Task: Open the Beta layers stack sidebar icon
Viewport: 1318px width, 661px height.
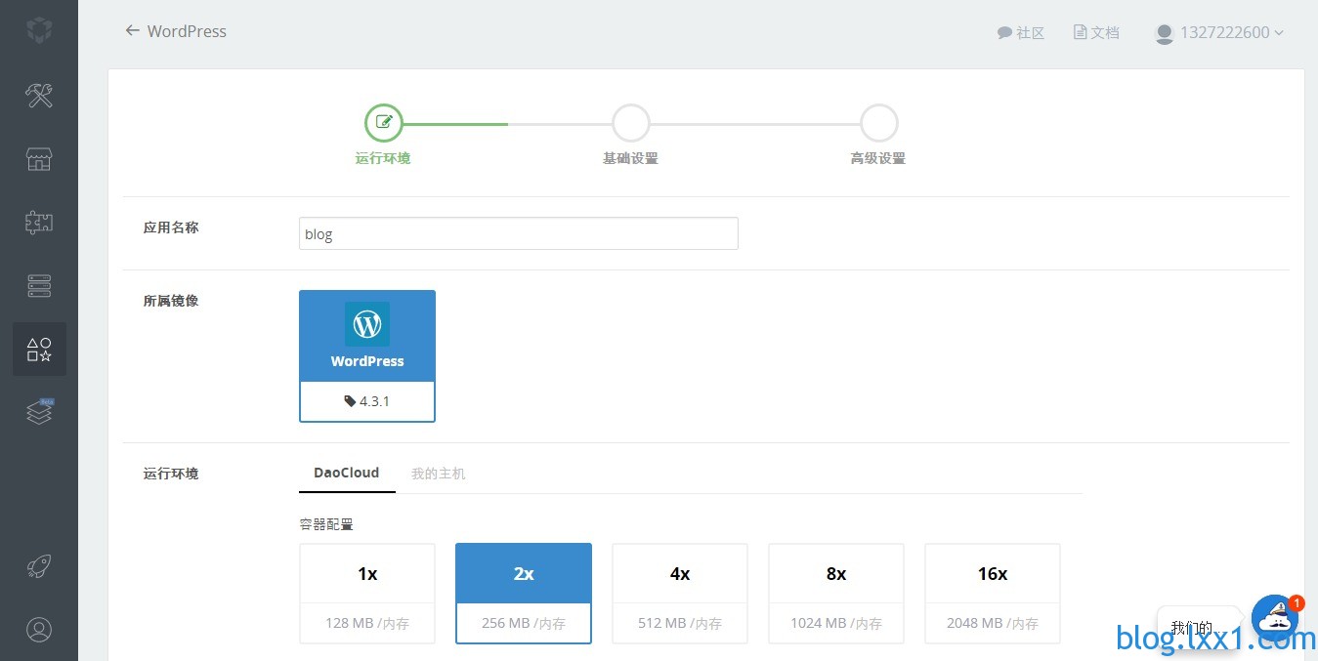Action: (39, 412)
